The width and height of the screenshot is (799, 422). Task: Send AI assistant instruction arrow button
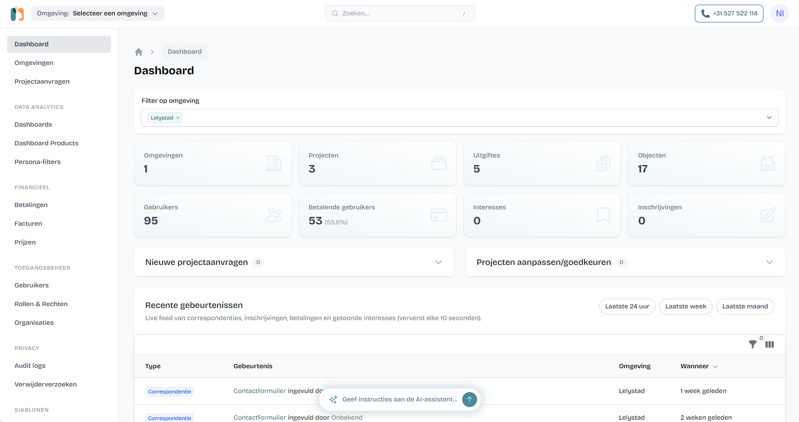tap(470, 400)
